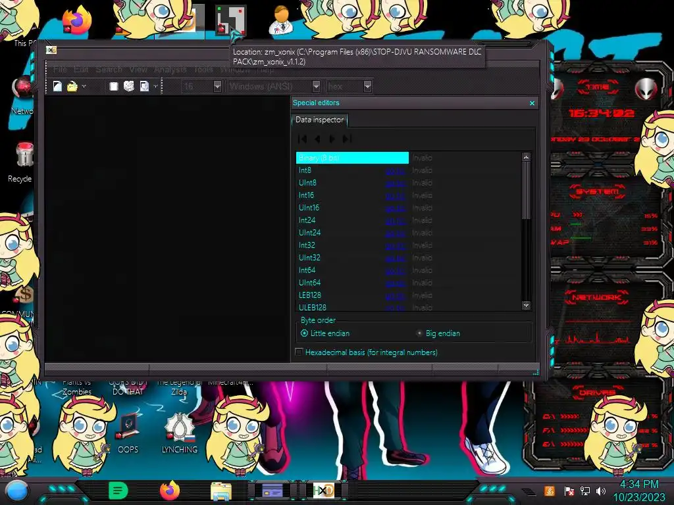Open the OOPS desktop shortcut
The image size is (674, 505).
[x=128, y=433]
